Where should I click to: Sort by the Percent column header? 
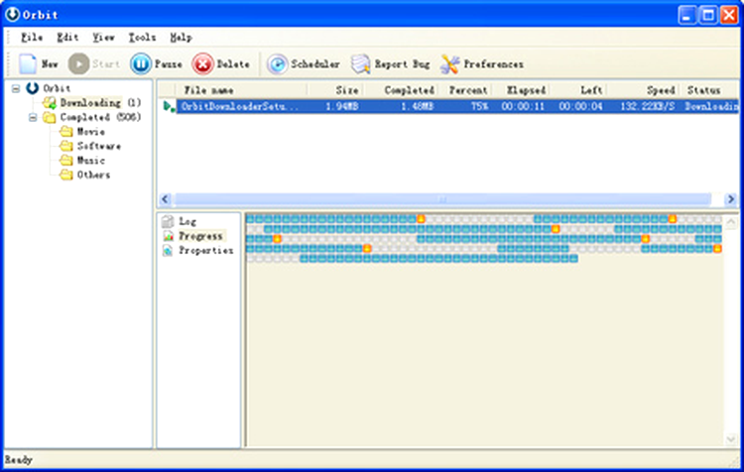pyautogui.click(x=464, y=90)
